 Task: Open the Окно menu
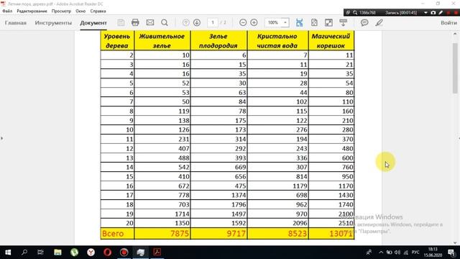pos(80,12)
